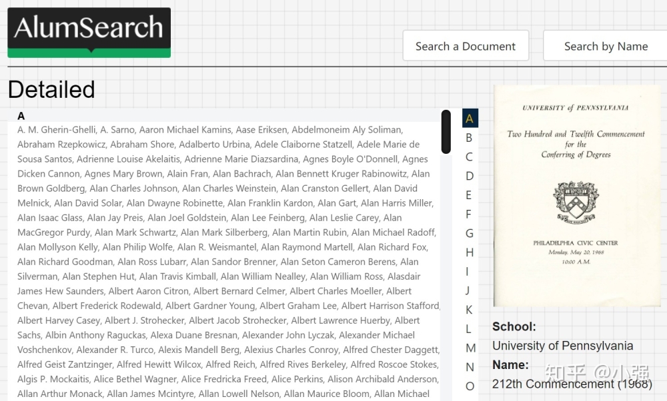Select the name Alan Cranston Gellert
This screenshot has width=667, height=401.
[325, 189]
